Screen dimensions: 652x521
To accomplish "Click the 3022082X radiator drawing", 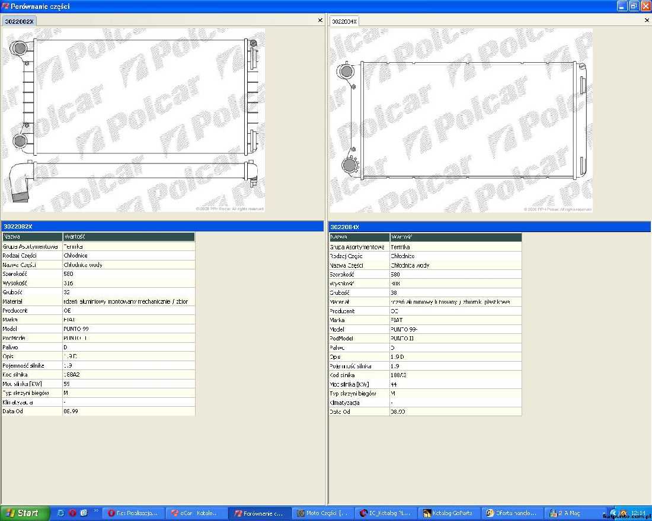I will (133, 120).
